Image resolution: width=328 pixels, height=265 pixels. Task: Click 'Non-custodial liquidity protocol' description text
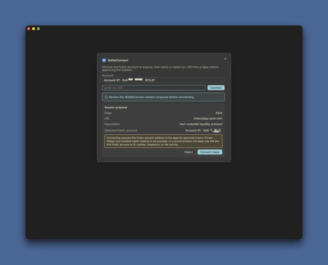[201, 124]
